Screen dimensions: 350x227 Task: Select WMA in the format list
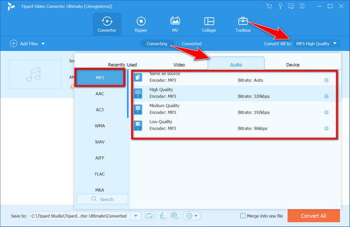pos(100,125)
